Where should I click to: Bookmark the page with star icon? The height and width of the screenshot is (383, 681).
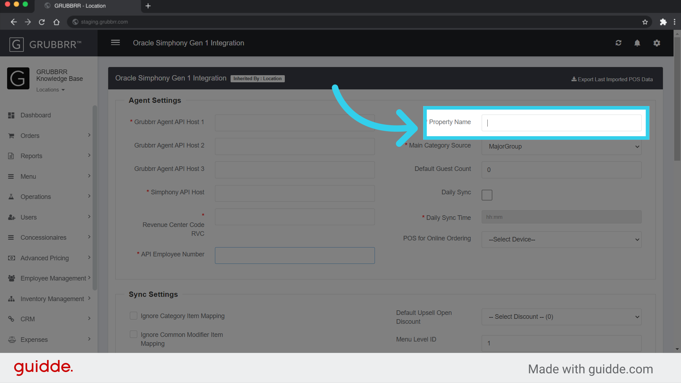pyautogui.click(x=645, y=22)
